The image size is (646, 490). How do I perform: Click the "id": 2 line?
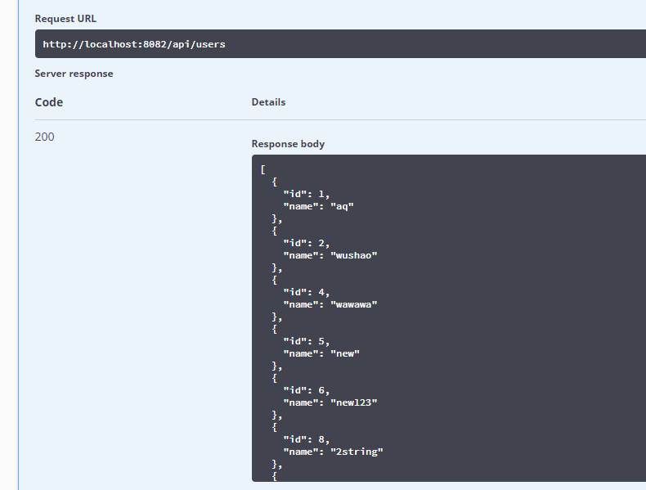[x=307, y=243]
